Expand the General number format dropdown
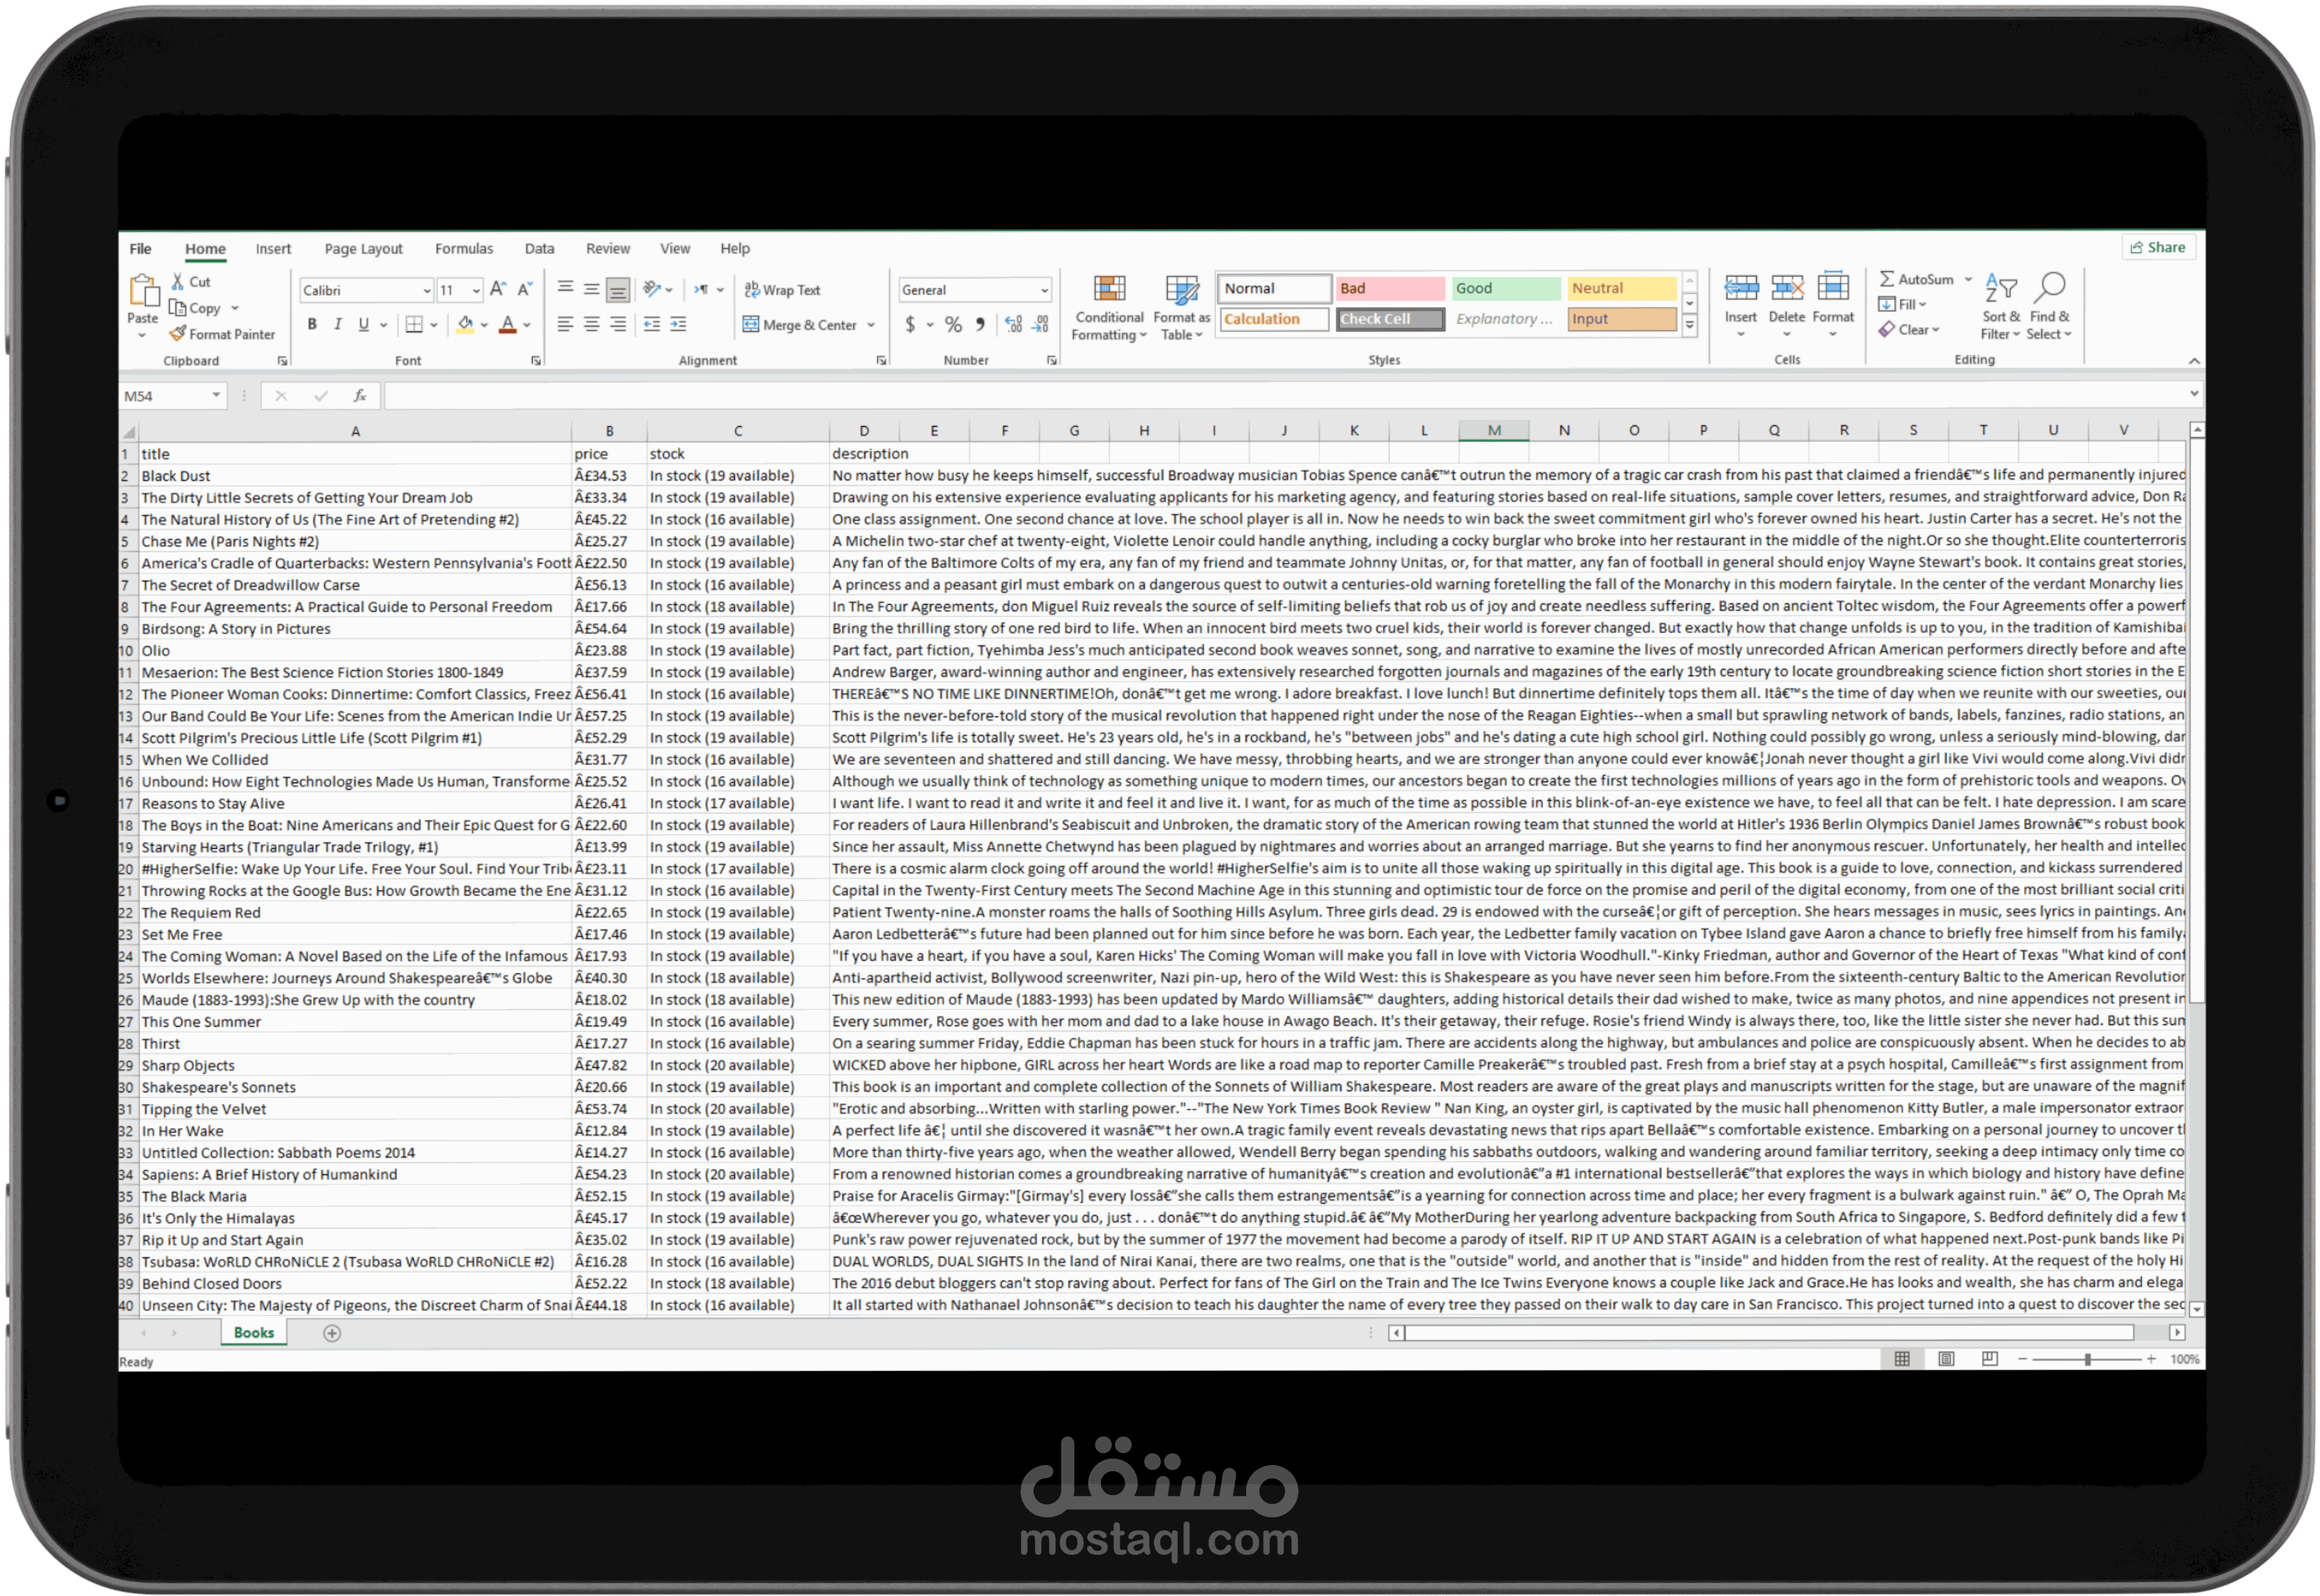 point(1044,290)
